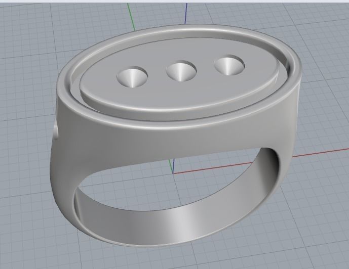This screenshot has width=349, height=269.
Task: Select the leftmost conical hole on the ring
Action: 132,76
